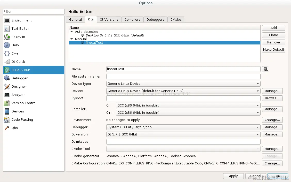Click the Version Control icon
The image size is (291, 182).
click(x=7, y=103)
